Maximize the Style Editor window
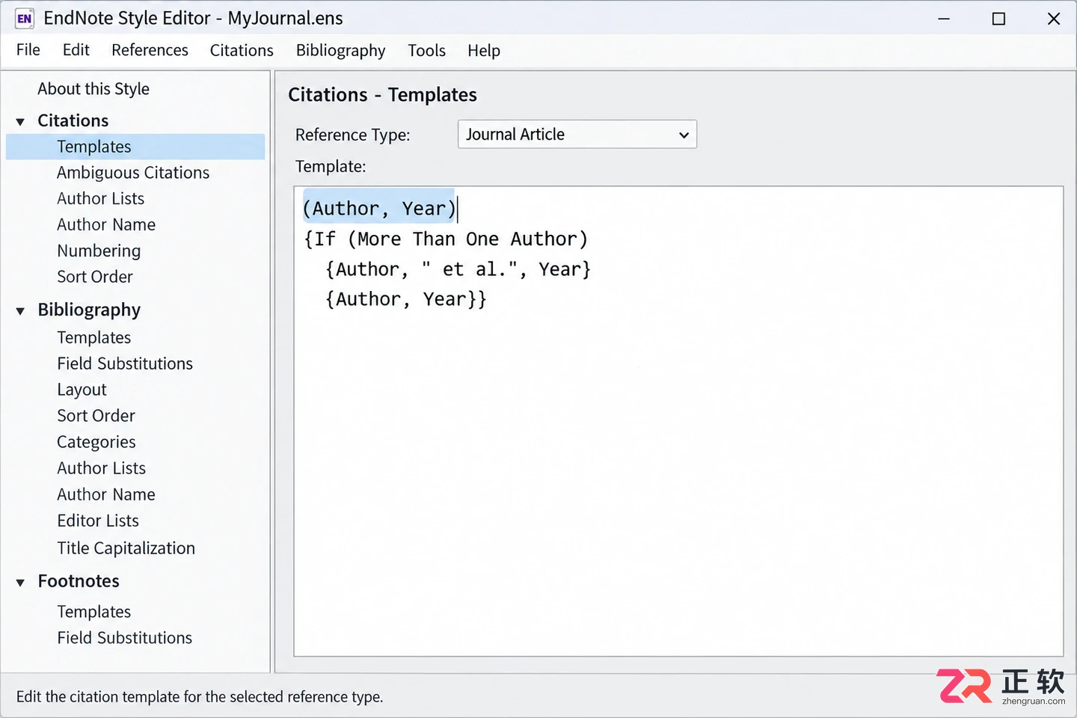 (x=998, y=19)
